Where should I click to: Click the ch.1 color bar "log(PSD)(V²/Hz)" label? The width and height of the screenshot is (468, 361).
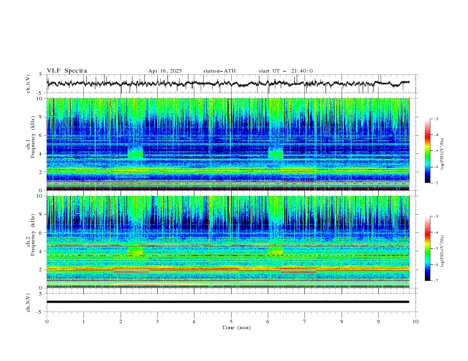(443, 154)
